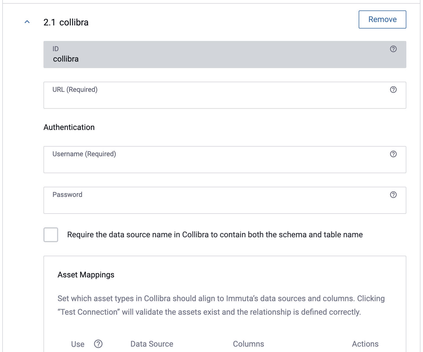Image resolution: width=423 pixels, height=352 pixels.
Task: Open help icon for the ID field
Action: point(393,49)
